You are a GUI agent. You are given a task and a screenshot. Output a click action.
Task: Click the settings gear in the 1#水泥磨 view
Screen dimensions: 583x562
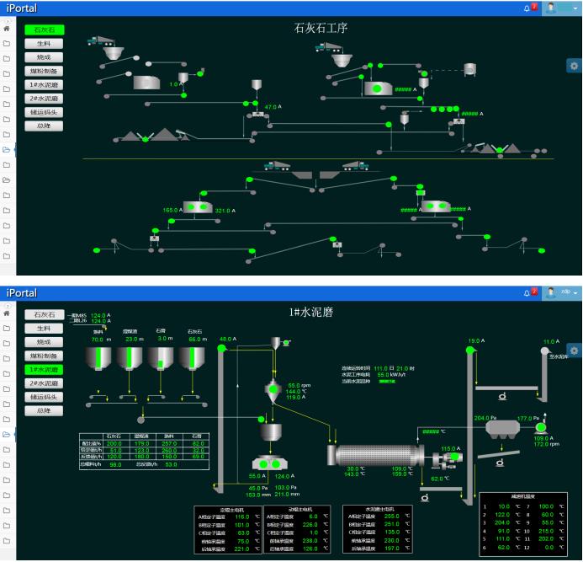tap(573, 350)
